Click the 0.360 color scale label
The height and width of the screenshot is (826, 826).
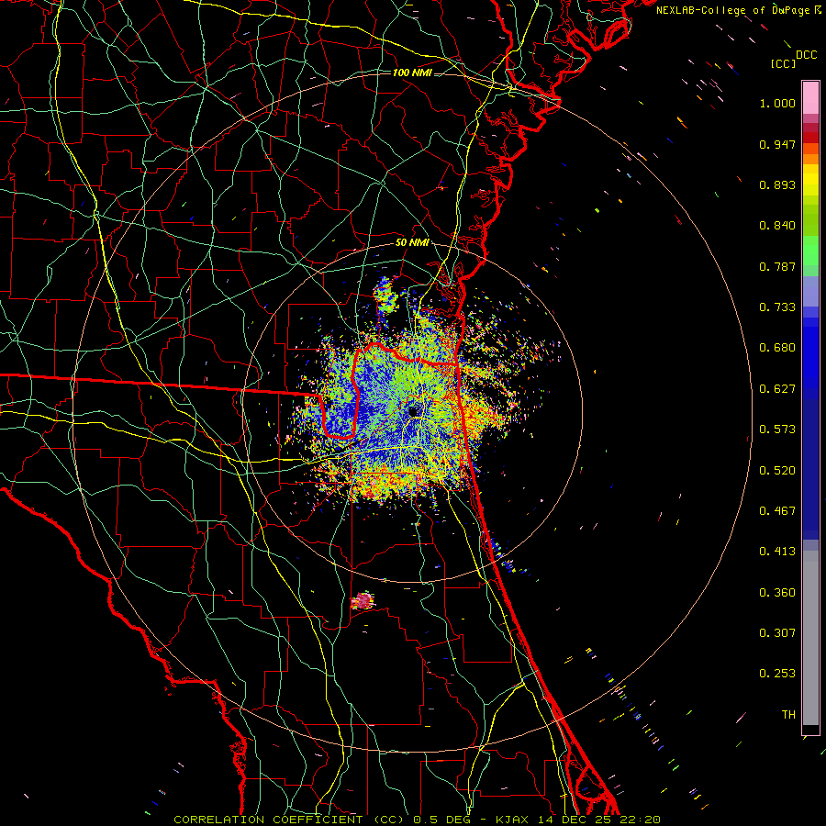pos(777,593)
